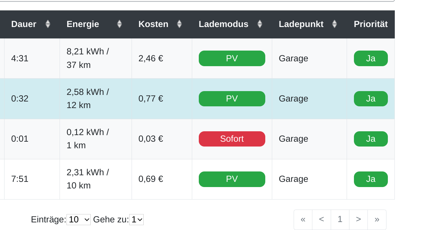
Task: Click the Garage cell in the 0:01 row
Action: click(293, 139)
